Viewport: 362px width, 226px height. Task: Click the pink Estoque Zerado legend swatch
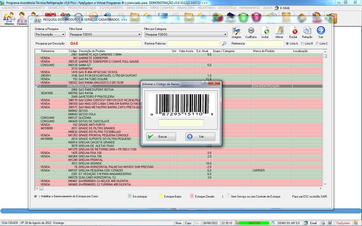[x=192, y=196]
